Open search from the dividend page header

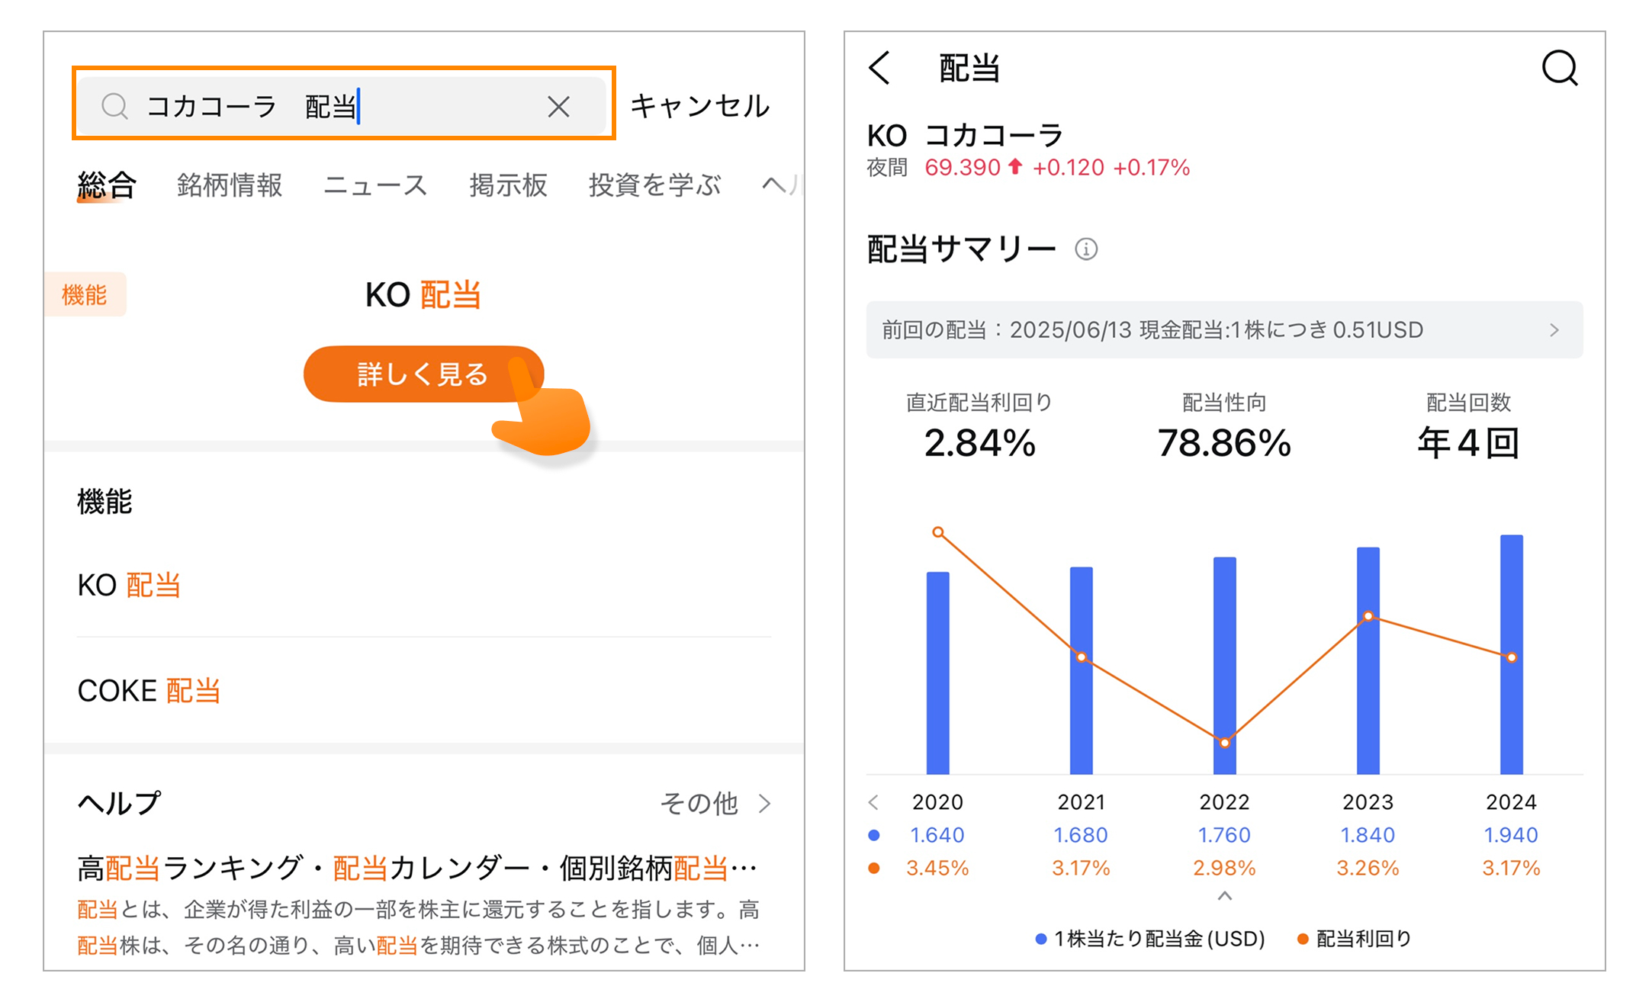click(x=1559, y=69)
